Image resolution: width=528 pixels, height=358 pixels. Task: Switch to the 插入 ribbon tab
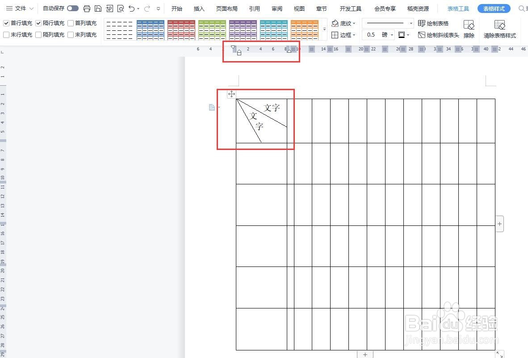[x=199, y=8]
